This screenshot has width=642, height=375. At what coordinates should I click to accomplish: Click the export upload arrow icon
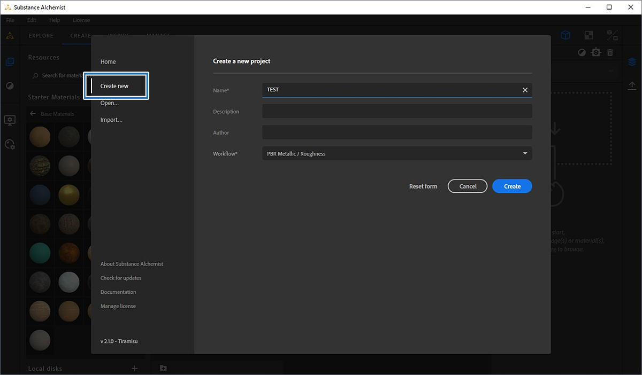click(x=632, y=85)
